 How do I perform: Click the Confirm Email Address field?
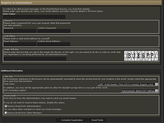pos(54,44)
